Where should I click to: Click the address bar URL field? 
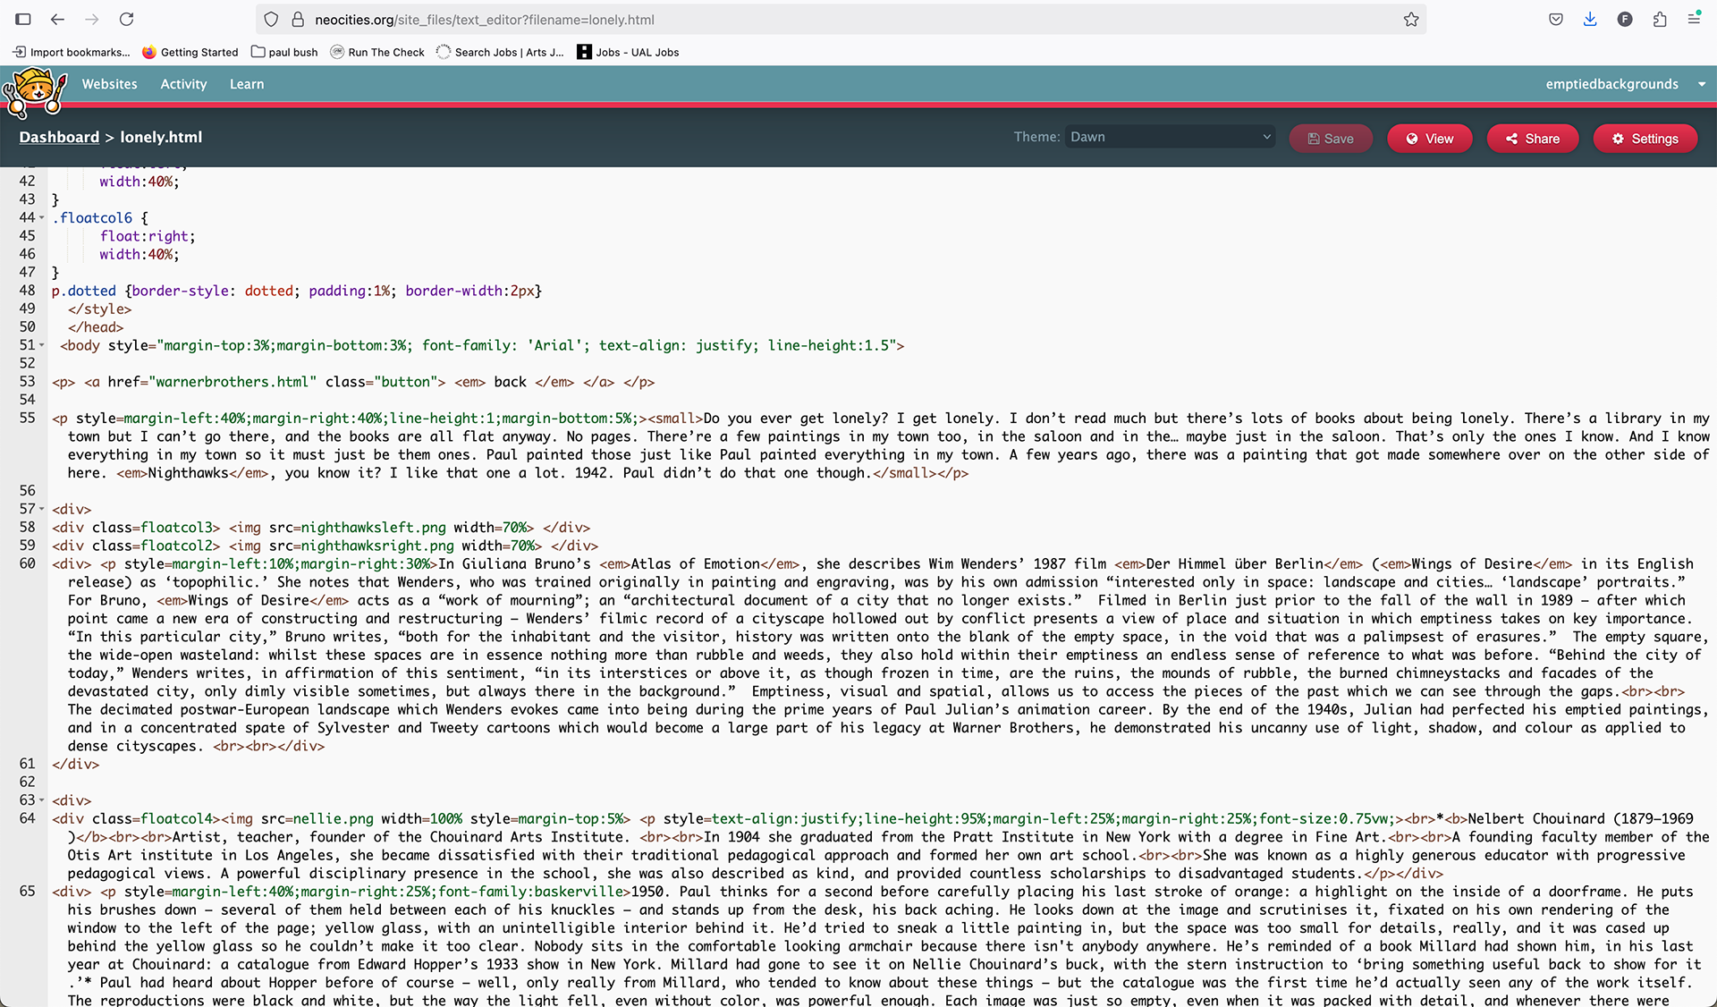click(841, 20)
